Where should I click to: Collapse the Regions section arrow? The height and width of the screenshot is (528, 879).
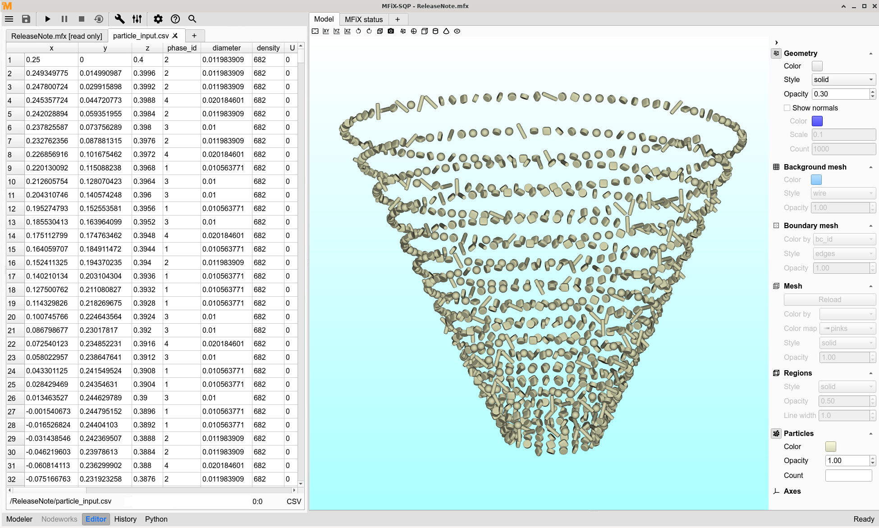pos(871,373)
